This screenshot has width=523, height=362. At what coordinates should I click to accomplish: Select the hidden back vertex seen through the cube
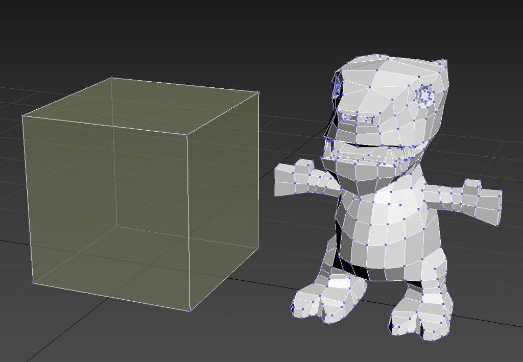[x=116, y=226]
